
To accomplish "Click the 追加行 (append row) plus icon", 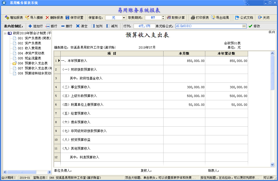I will (x=30, y=26).
